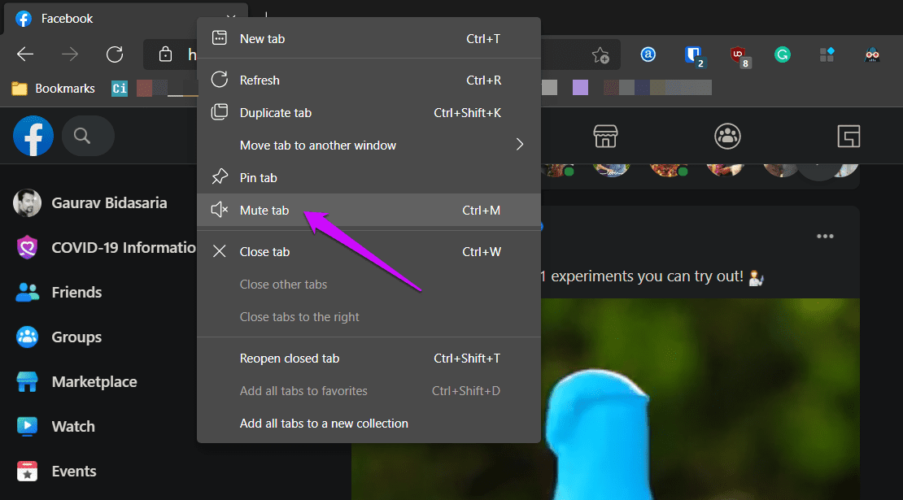Open Events in sidebar

point(56,472)
